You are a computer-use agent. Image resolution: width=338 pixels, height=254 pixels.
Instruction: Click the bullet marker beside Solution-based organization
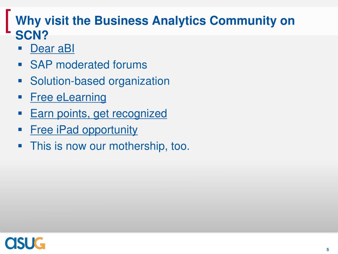click(x=20, y=81)
